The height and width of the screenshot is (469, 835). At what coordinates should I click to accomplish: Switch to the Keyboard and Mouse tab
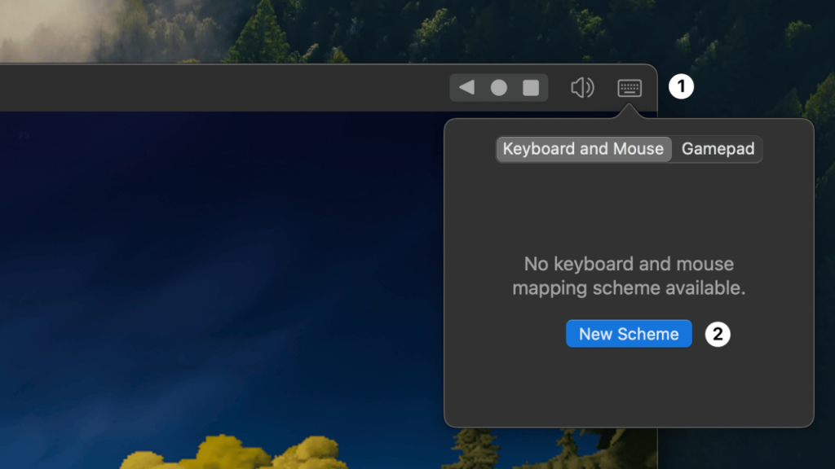pyautogui.click(x=583, y=149)
